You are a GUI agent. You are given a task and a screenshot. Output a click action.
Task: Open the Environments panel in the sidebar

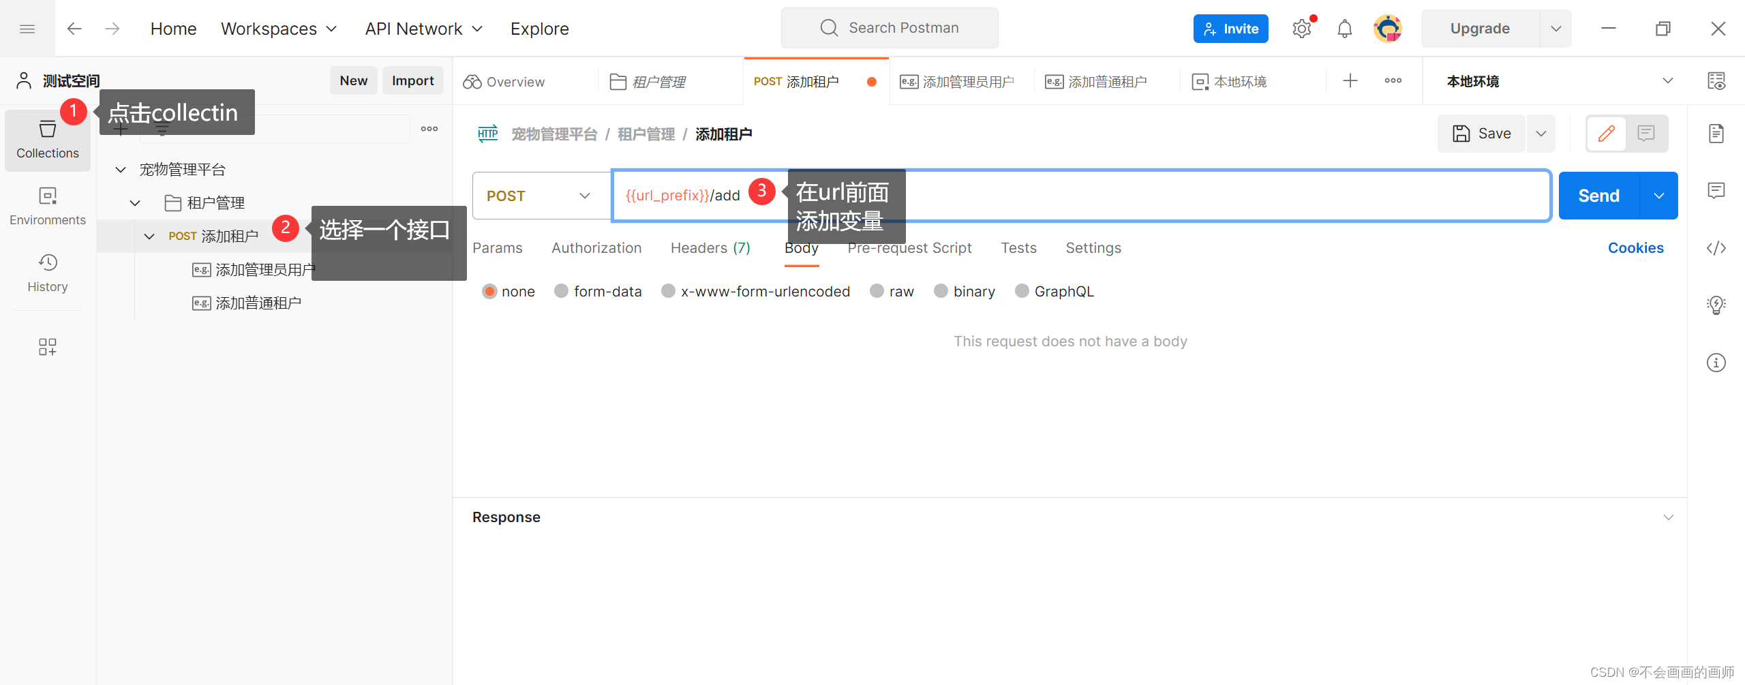[x=47, y=204]
